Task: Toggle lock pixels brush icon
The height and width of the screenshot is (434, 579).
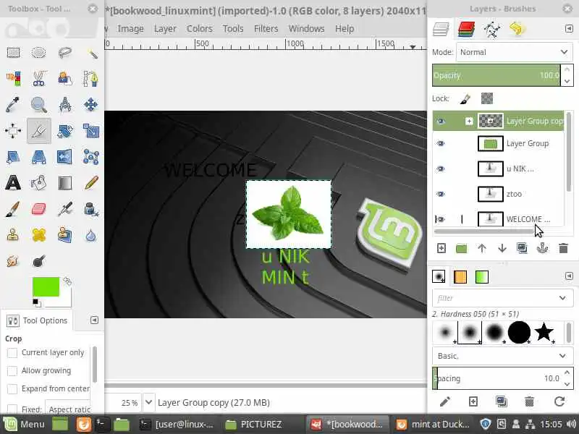Action: [x=465, y=98]
